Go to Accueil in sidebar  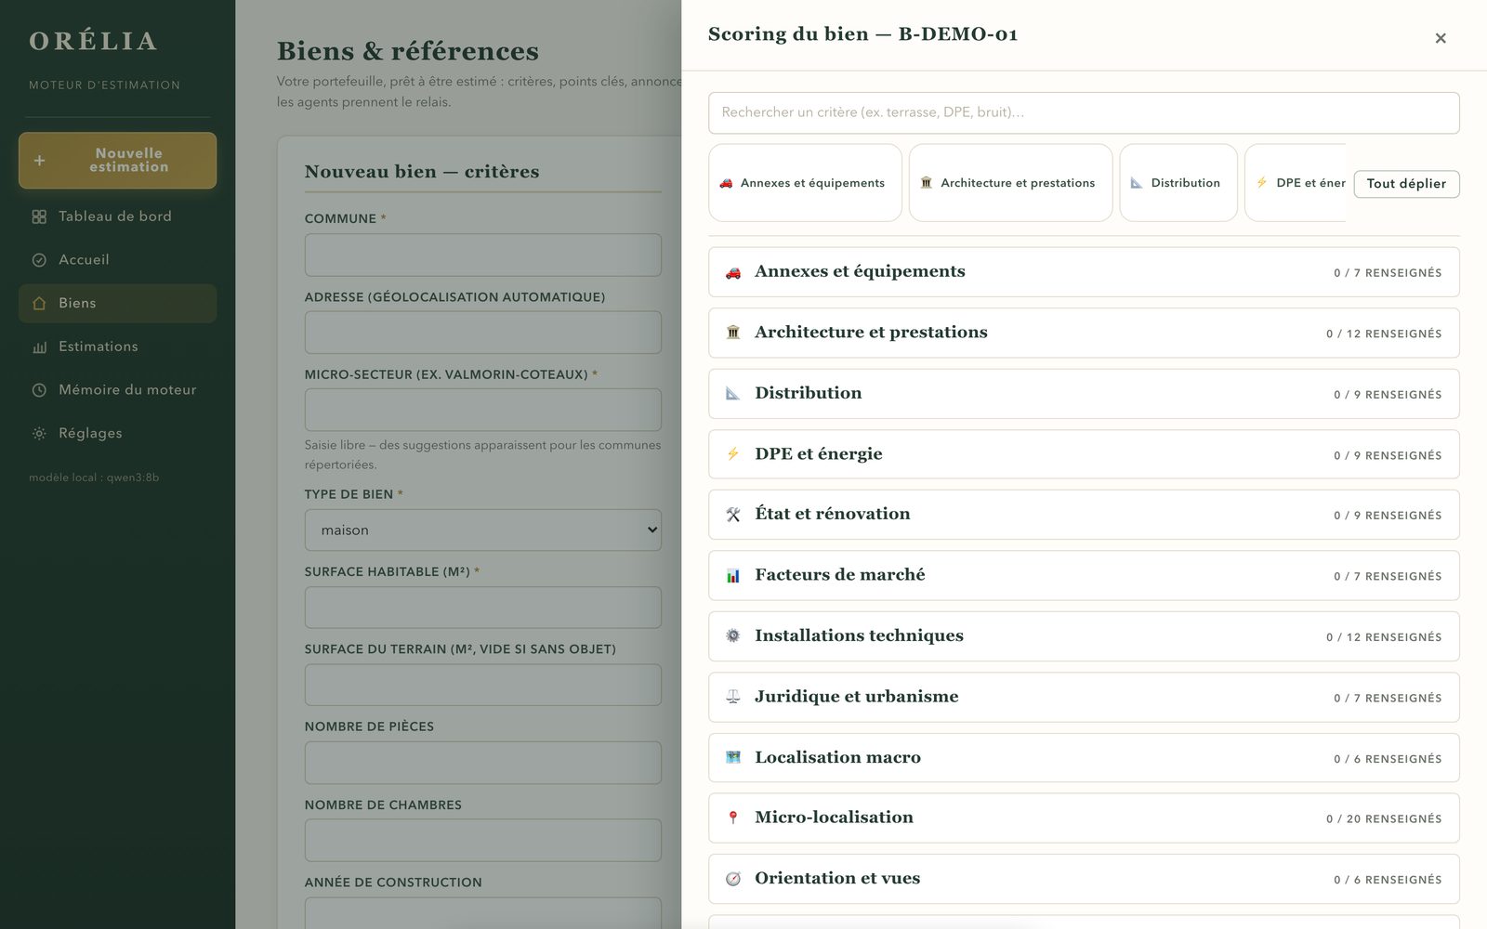(x=117, y=260)
